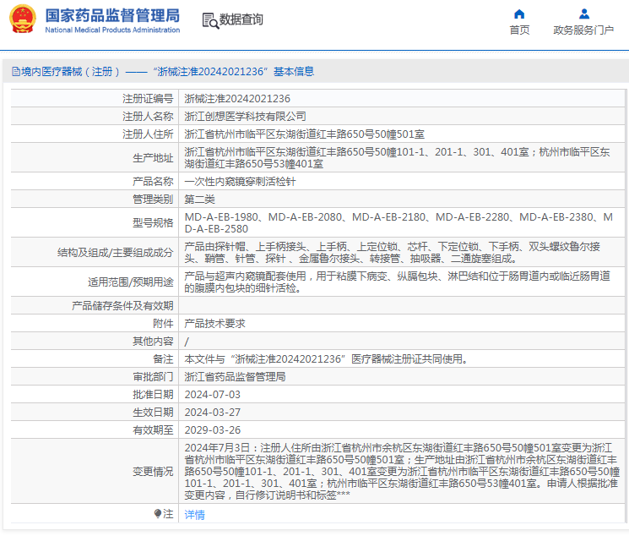Click registrant name 浙江创想医学科技有限公司

click(246, 116)
